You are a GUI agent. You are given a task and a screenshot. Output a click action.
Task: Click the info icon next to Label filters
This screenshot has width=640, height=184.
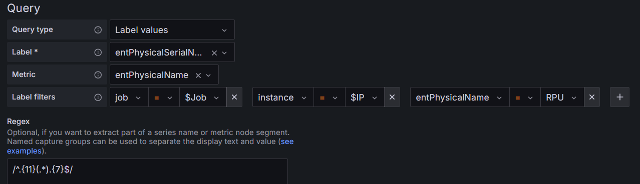pyautogui.click(x=98, y=97)
